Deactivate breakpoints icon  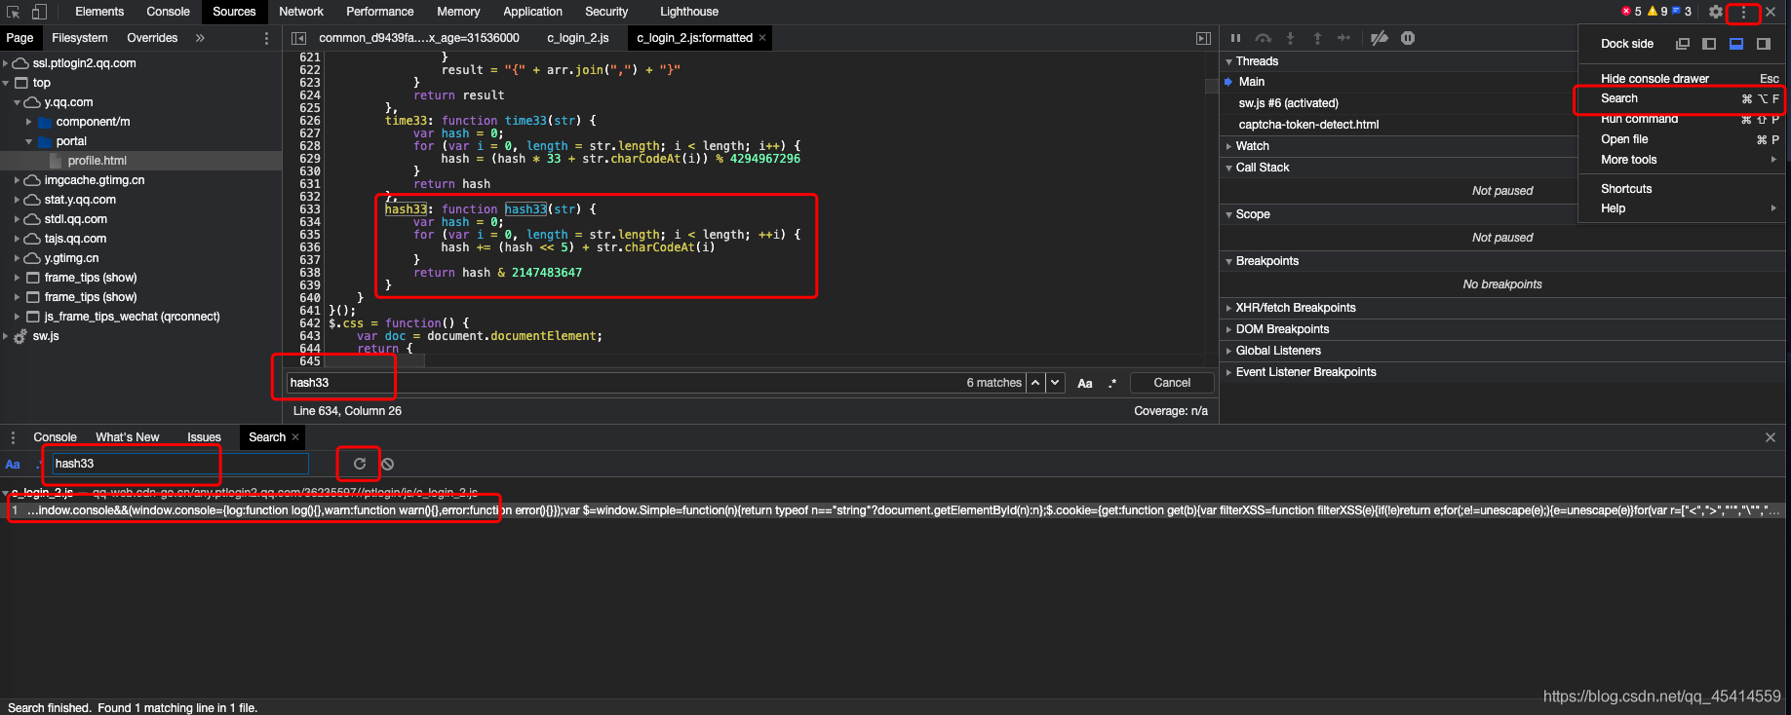pyautogui.click(x=1380, y=38)
